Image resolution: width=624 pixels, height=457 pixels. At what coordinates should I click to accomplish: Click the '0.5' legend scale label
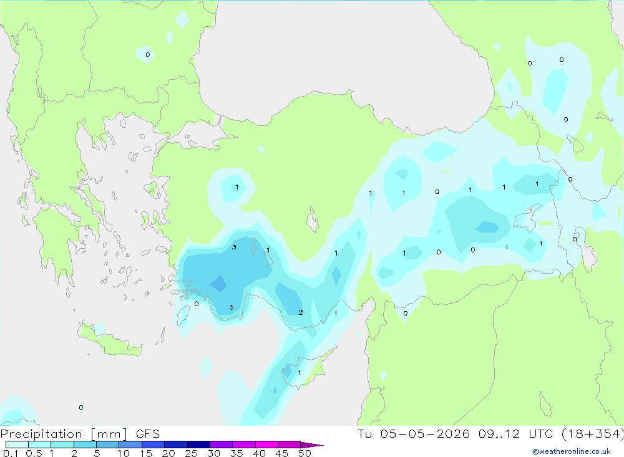[34, 453]
